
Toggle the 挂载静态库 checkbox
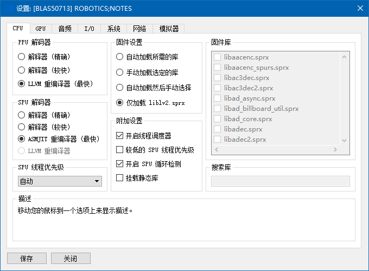click(x=120, y=178)
